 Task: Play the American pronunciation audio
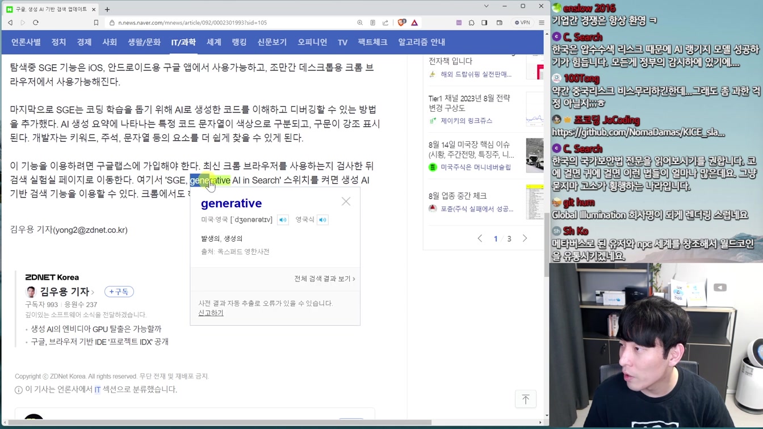[x=283, y=220]
